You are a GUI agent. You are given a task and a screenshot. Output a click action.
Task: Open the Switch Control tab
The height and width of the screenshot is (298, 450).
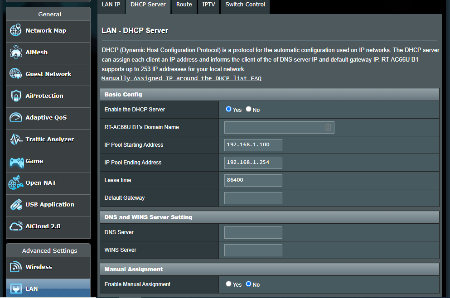pos(245,5)
